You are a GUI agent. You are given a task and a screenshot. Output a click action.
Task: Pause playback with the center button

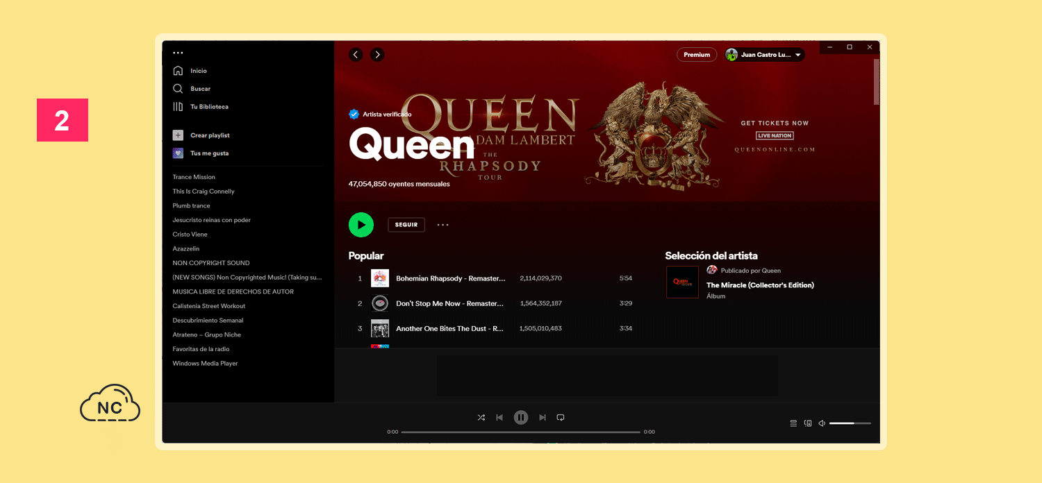(x=521, y=417)
